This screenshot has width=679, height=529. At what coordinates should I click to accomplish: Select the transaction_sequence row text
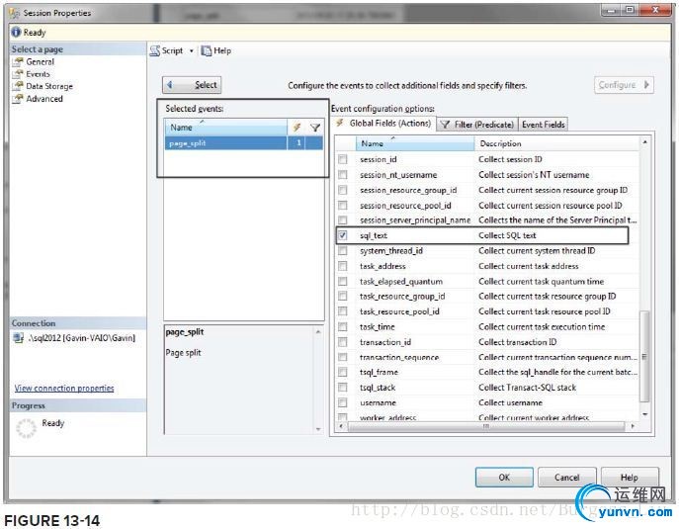tap(399, 357)
